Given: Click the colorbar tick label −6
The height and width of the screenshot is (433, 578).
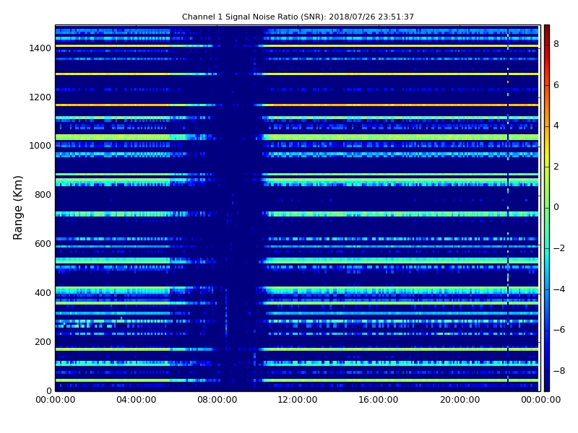Looking at the screenshot, I should (x=559, y=330).
